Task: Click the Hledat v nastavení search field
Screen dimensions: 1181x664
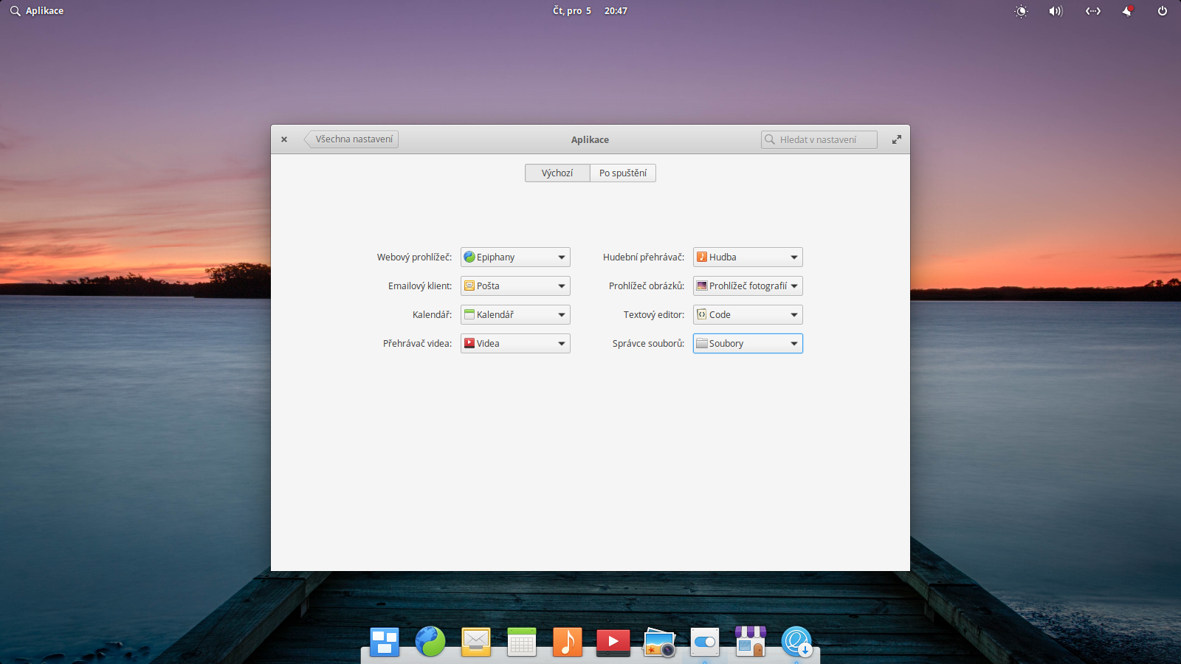Action: pos(818,139)
